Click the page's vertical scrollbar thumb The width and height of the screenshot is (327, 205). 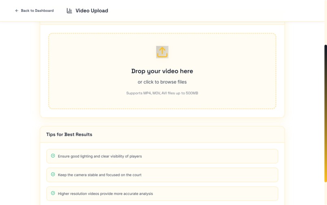click(325, 113)
